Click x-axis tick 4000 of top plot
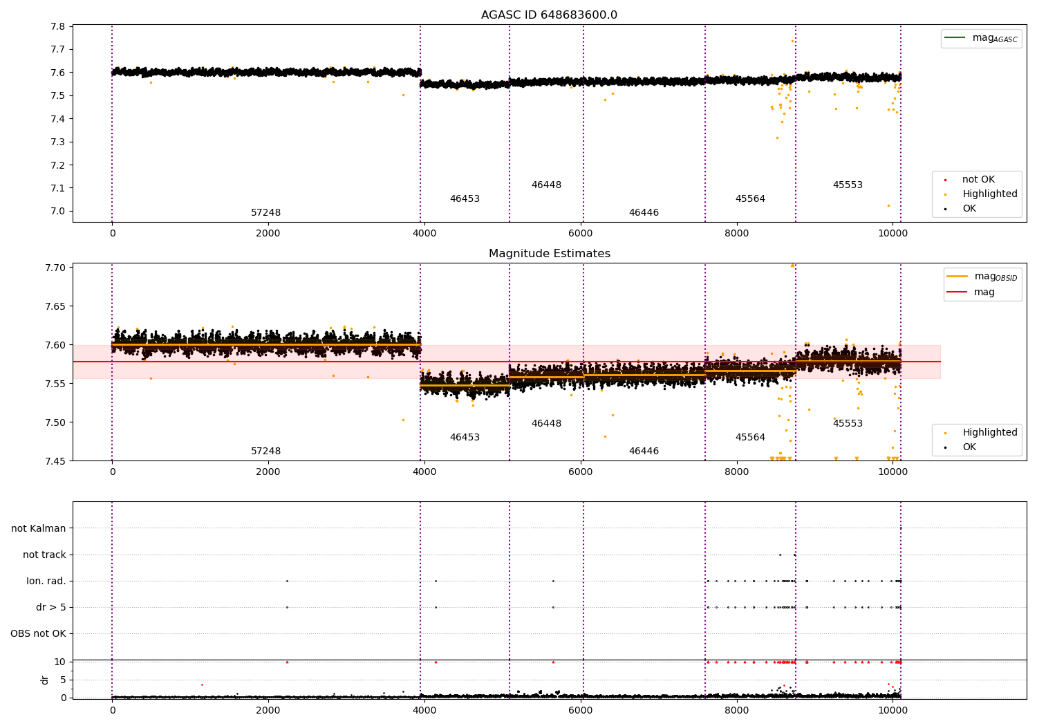The image size is (1037, 726). tap(424, 233)
